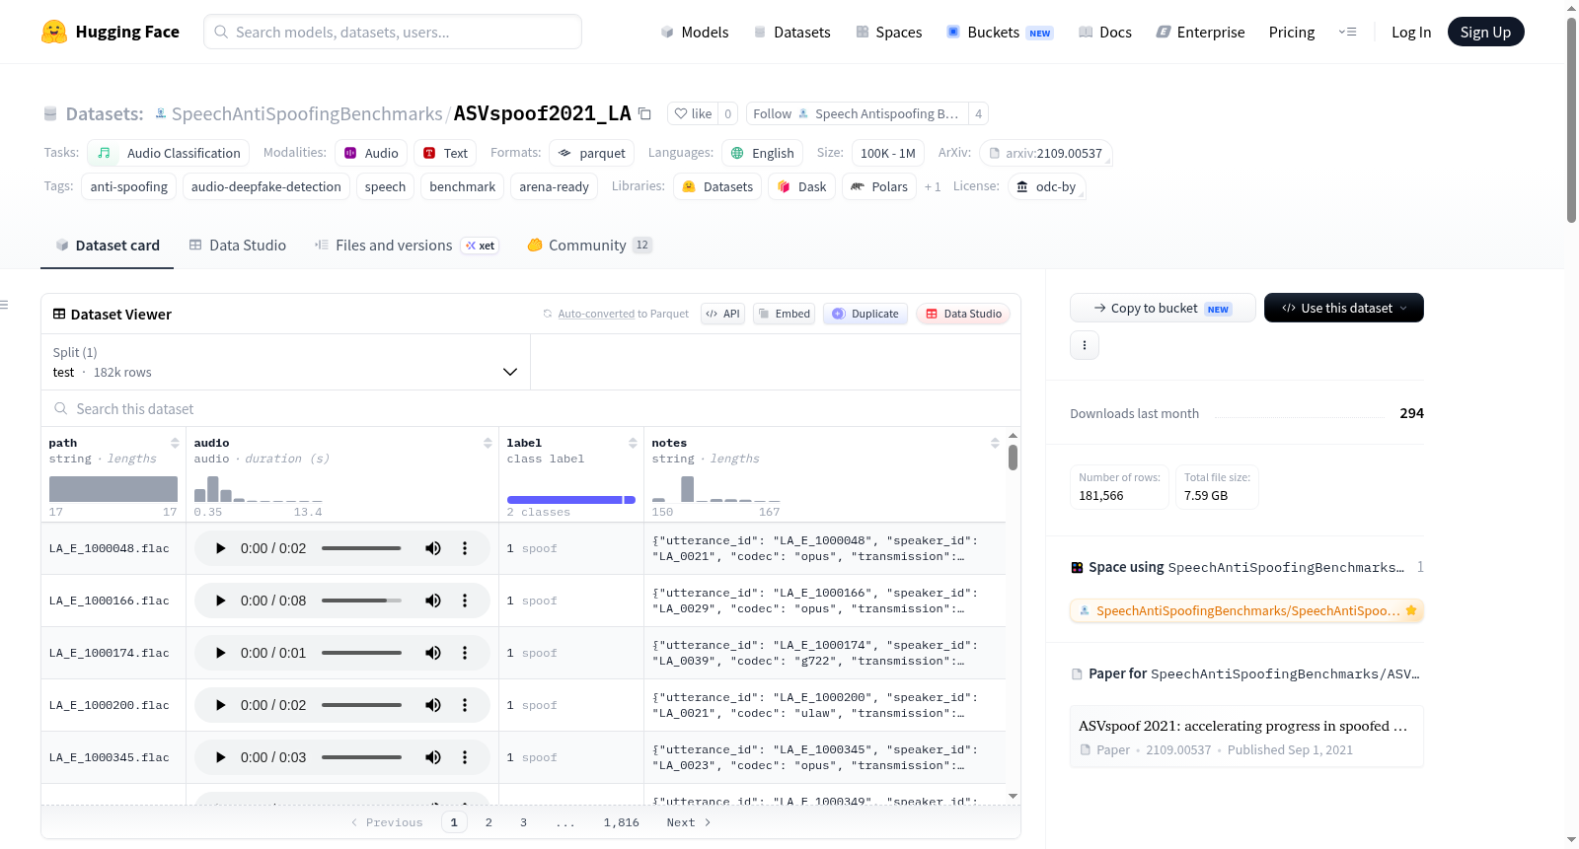Screen dimensions: 1579x849
Task: Open the arxiv:2109.00537 tag
Action: coord(1046,153)
